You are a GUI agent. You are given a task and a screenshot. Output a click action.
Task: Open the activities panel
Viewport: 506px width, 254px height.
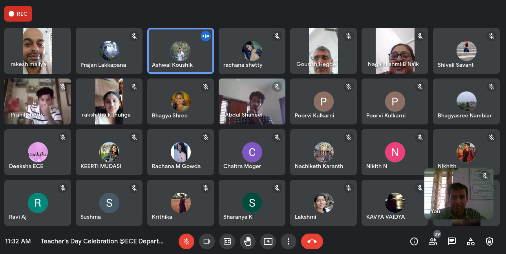pyautogui.click(x=471, y=241)
